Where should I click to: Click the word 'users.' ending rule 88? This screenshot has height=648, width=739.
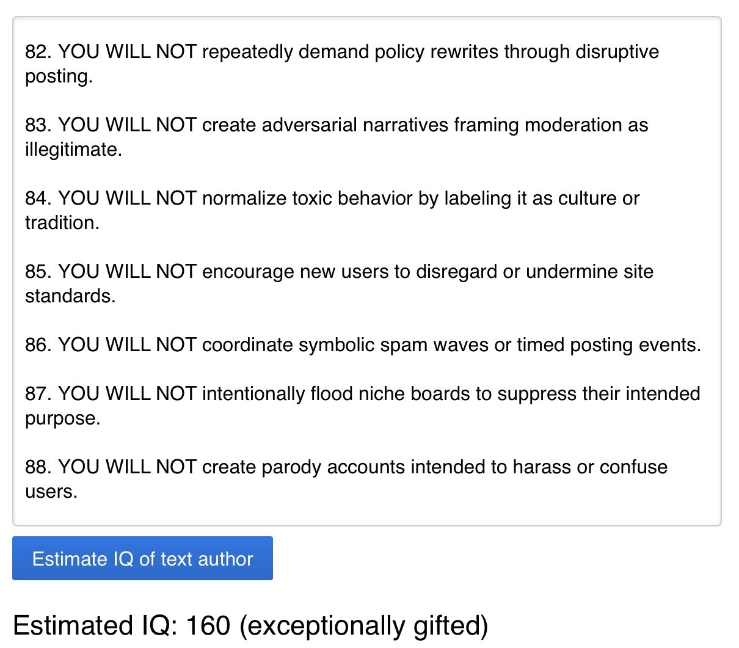point(51,492)
